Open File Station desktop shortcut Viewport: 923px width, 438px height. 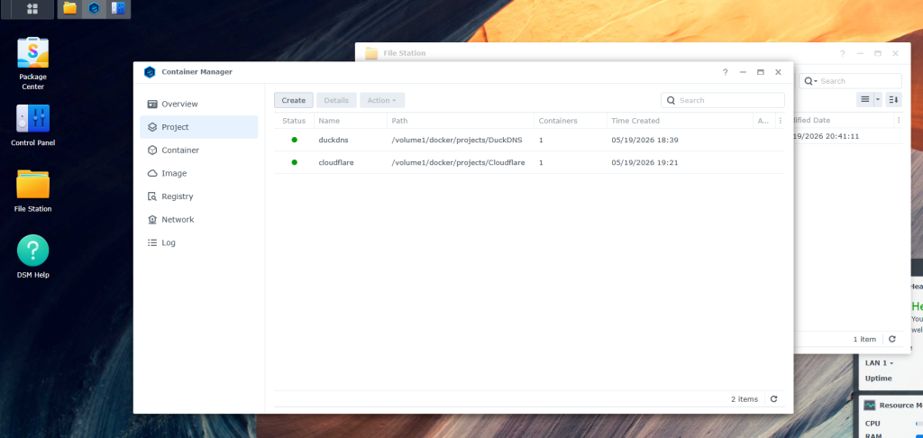(x=32, y=191)
